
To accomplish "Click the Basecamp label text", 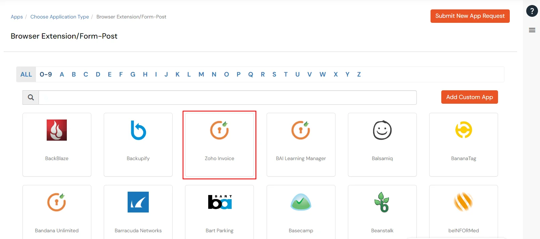I will tap(301, 231).
